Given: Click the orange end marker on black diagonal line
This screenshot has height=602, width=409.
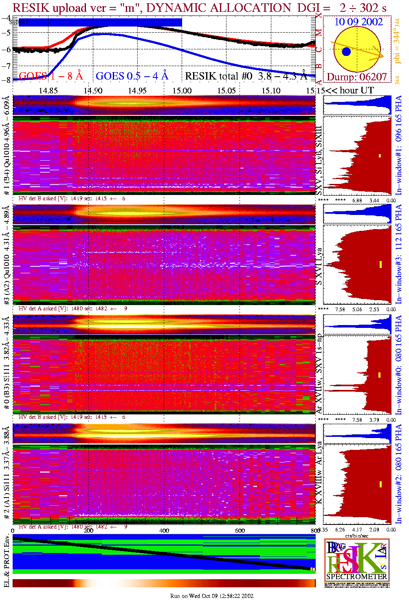Looking at the screenshot, I should 312,569.
